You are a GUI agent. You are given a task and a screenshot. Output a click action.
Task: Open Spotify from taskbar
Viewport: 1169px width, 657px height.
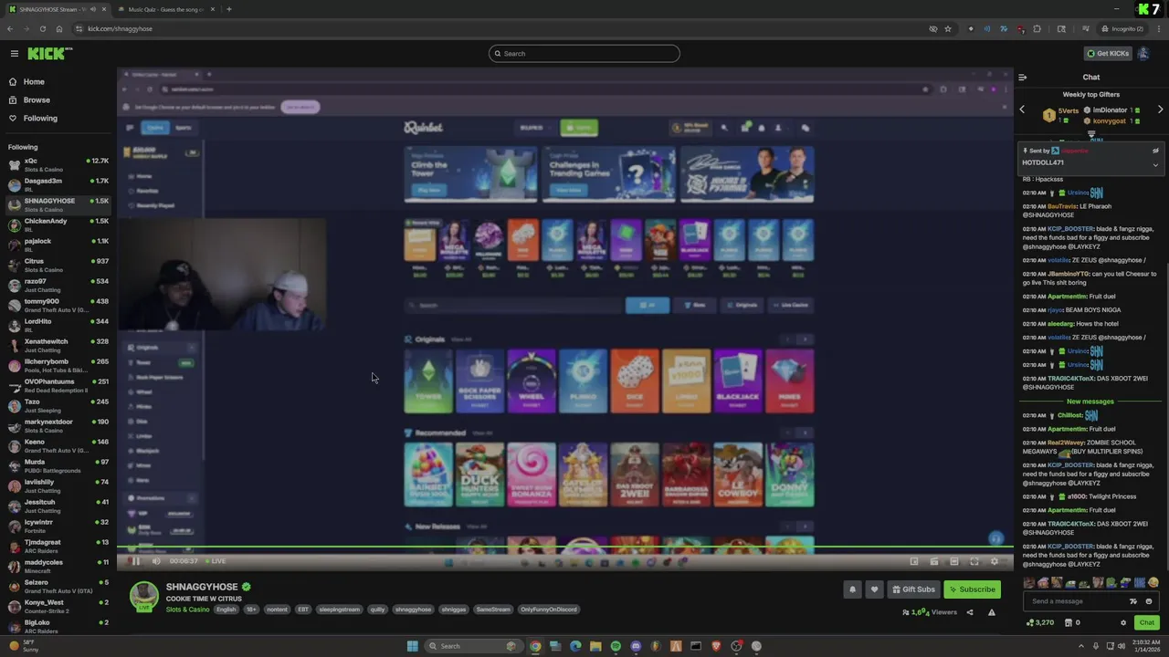(x=616, y=646)
